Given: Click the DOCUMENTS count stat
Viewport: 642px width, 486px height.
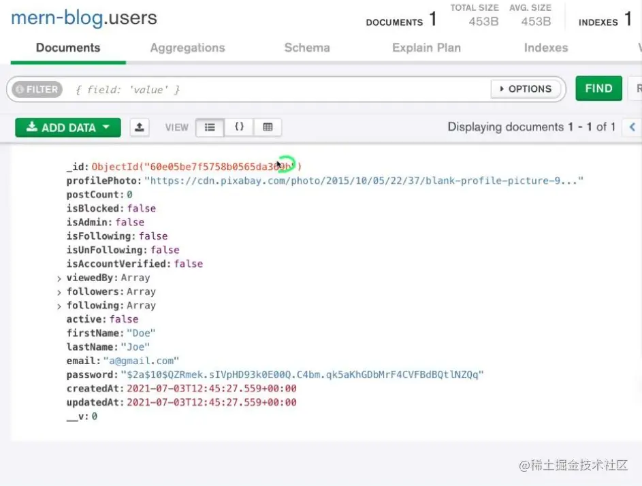Looking at the screenshot, I should (402, 19).
